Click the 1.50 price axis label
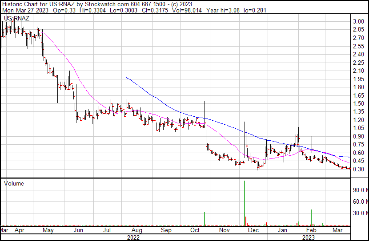The height and width of the screenshot is (241, 369). pyautogui.click(x=358, y=103)
